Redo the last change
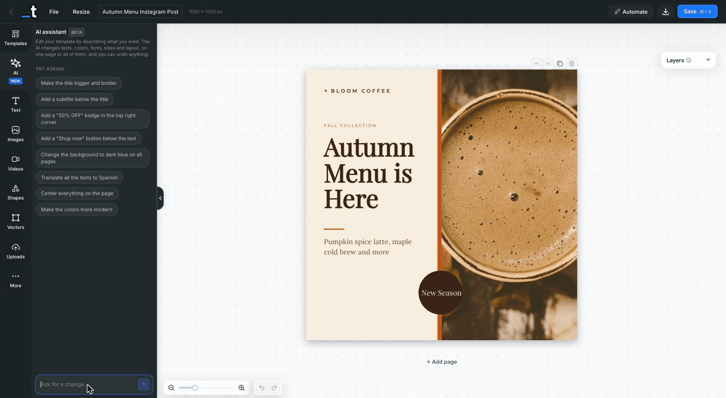Screen dimensions: 726x398 tap(275, 388)
